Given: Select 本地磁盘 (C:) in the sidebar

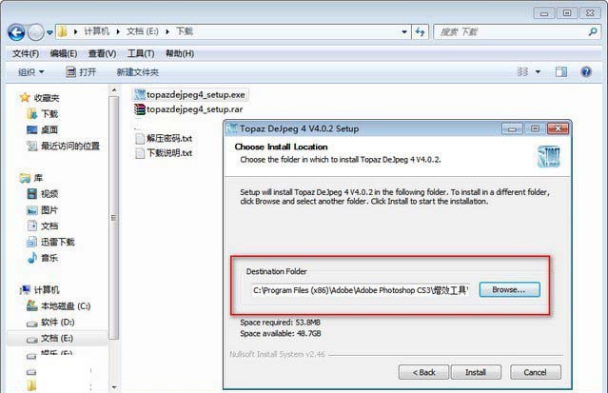Looking at the screenshot, I should tap(59, 306).
